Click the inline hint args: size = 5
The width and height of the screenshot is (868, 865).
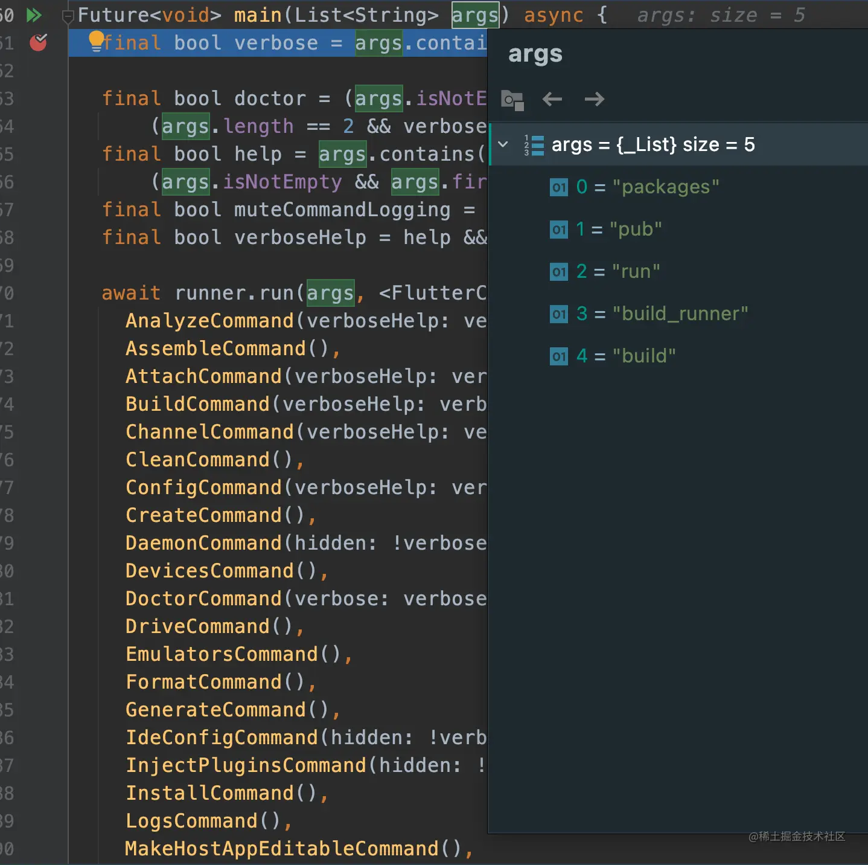721,15
